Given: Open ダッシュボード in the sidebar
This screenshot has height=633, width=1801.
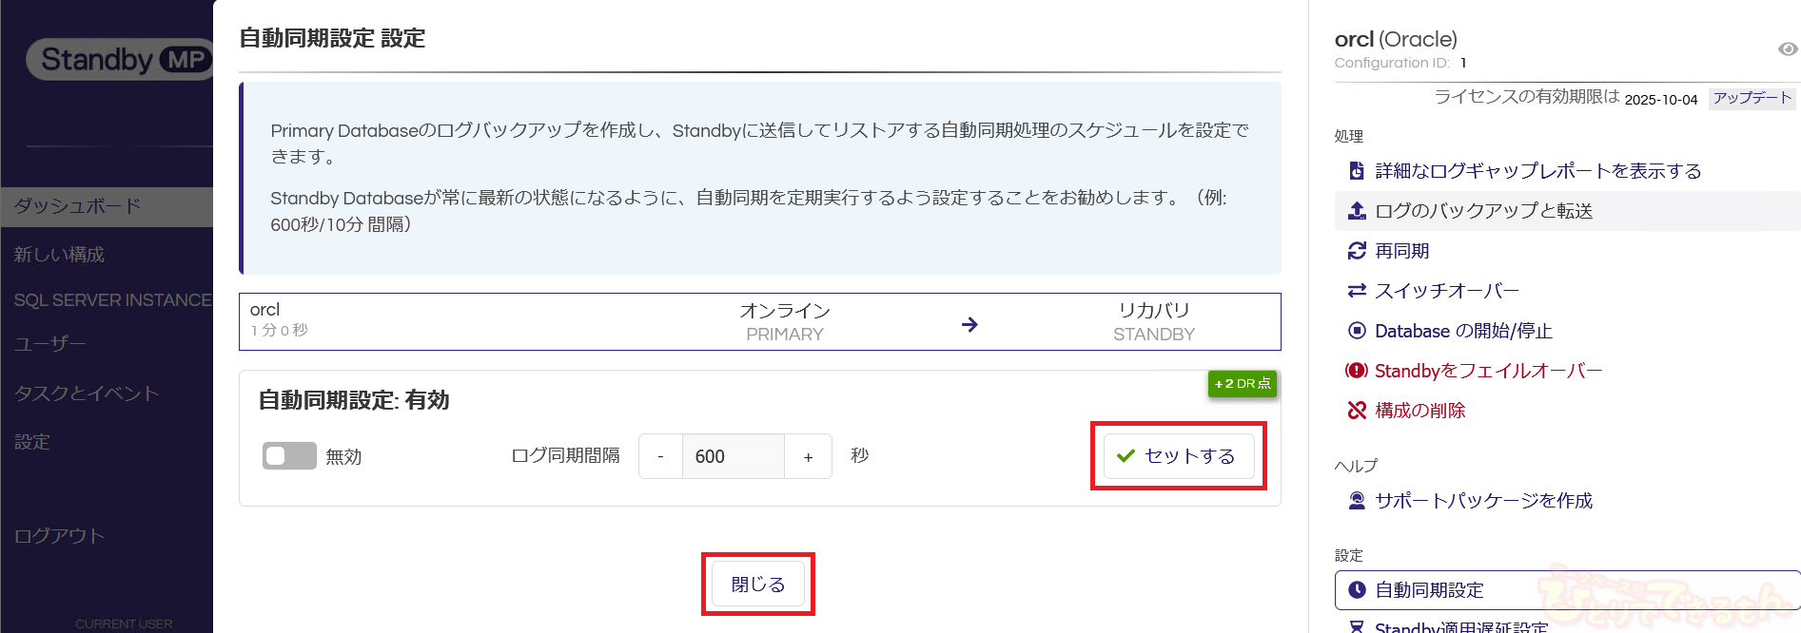Looking at the screenshot, I should tap(78, 206).
